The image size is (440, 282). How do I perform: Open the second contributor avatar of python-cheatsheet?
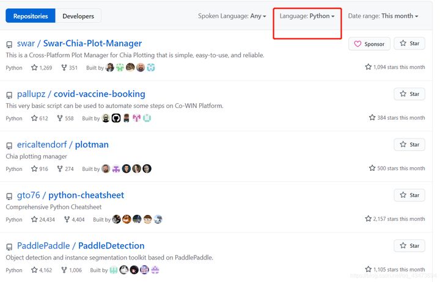click(x=127, y=219)
